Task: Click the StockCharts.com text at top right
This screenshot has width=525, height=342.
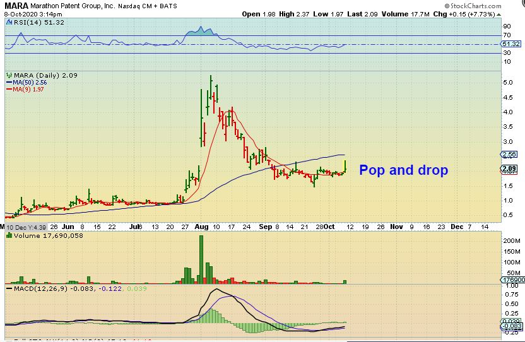Action: point(476,6)
